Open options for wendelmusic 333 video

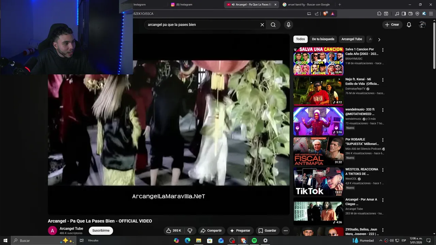(x=383, y=110)
